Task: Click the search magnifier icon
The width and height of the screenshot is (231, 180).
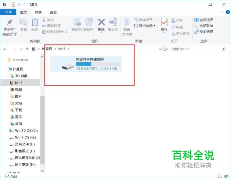Action: point(224,49)
